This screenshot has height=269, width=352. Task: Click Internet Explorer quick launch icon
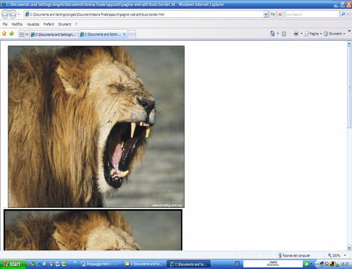click(x=38, y=264)
